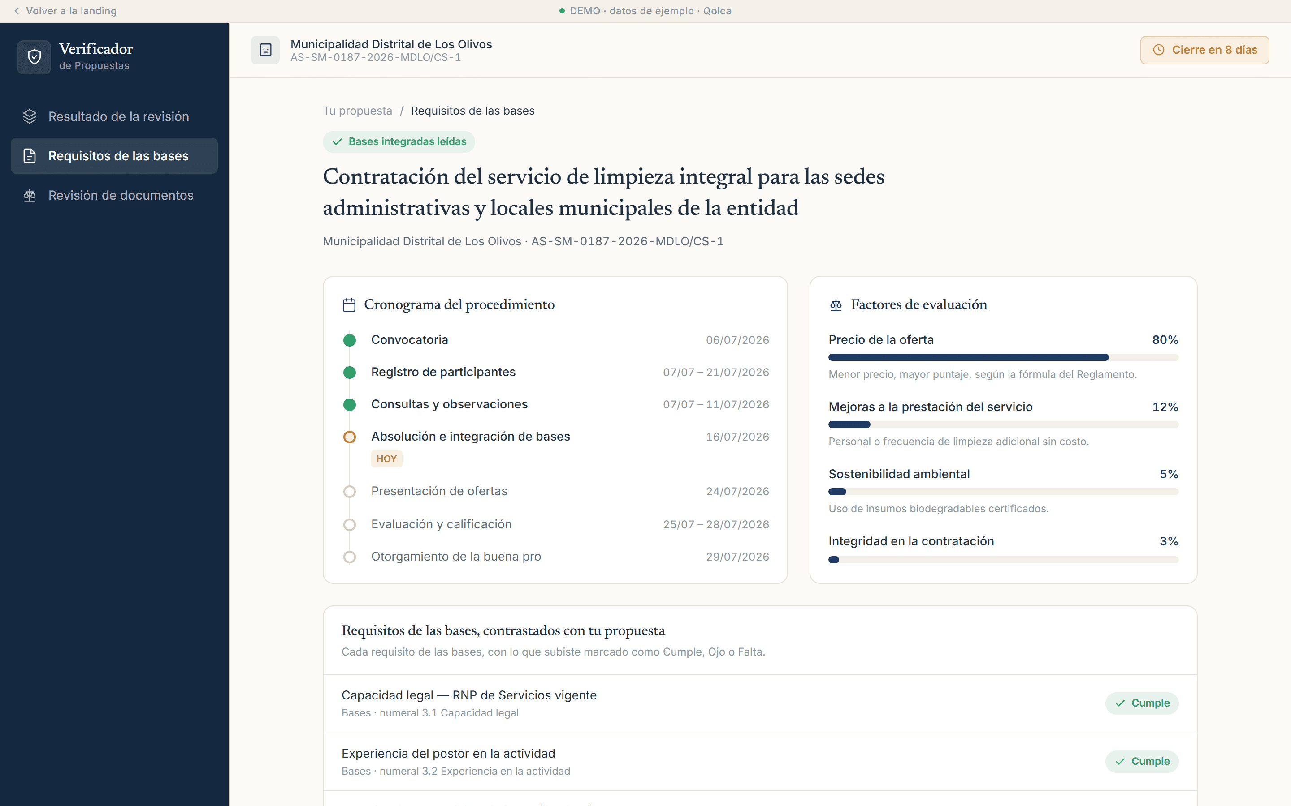The height and width of the screenshot is (806, 1291).
Task: Click the green dot for Convocatoria
Action: [350, 340]
